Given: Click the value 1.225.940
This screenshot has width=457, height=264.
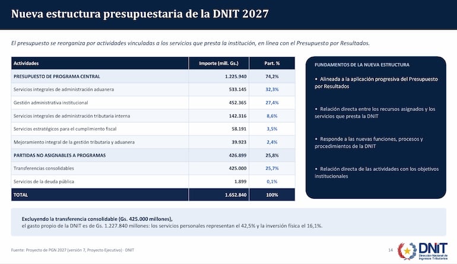Looking at the screenshot, I should coord(236,77).
